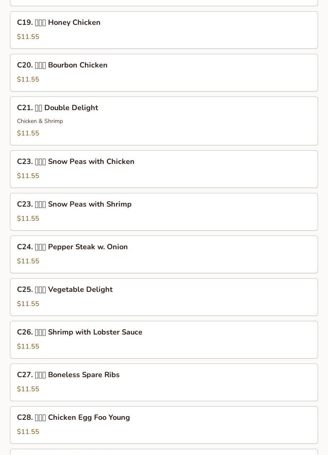The width and height of the screenshot is (328, 455).
Task: Click price under Pepper Steak w. Onion
Action: point(28,261)
